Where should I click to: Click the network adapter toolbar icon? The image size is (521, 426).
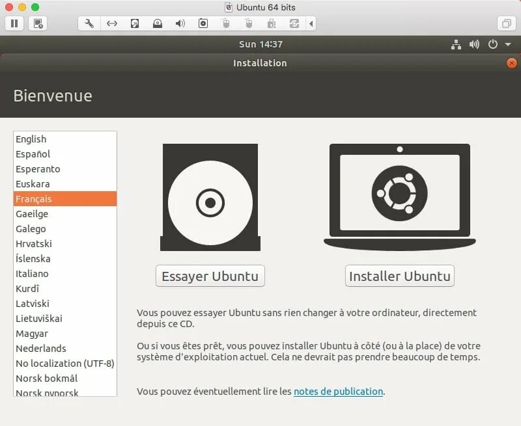(112, 23)
